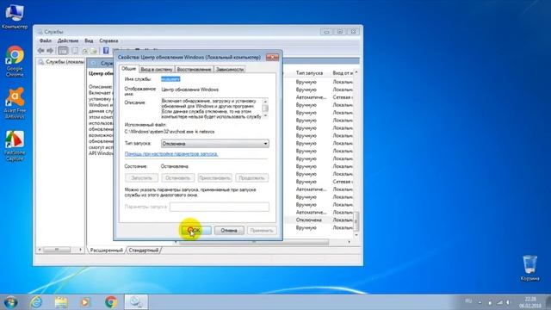
Task: Open the Справка menu
Action: [108, 40]
